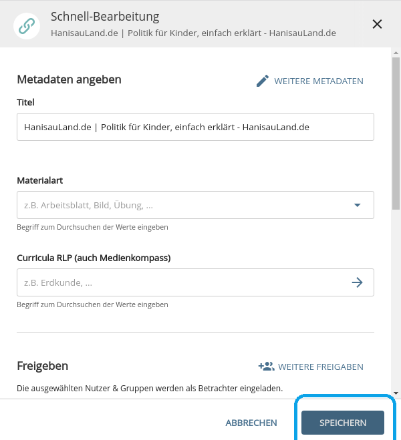The image size is (401, 440).
Task: Click the Schnell-Bearbeitung subtitle text
Action: click(193, 33)
